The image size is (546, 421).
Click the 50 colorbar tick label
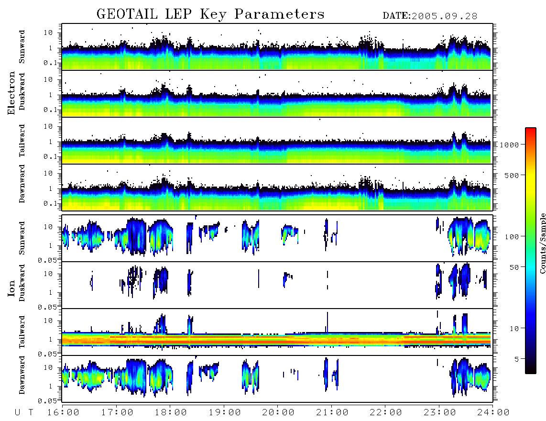point(514,267)
